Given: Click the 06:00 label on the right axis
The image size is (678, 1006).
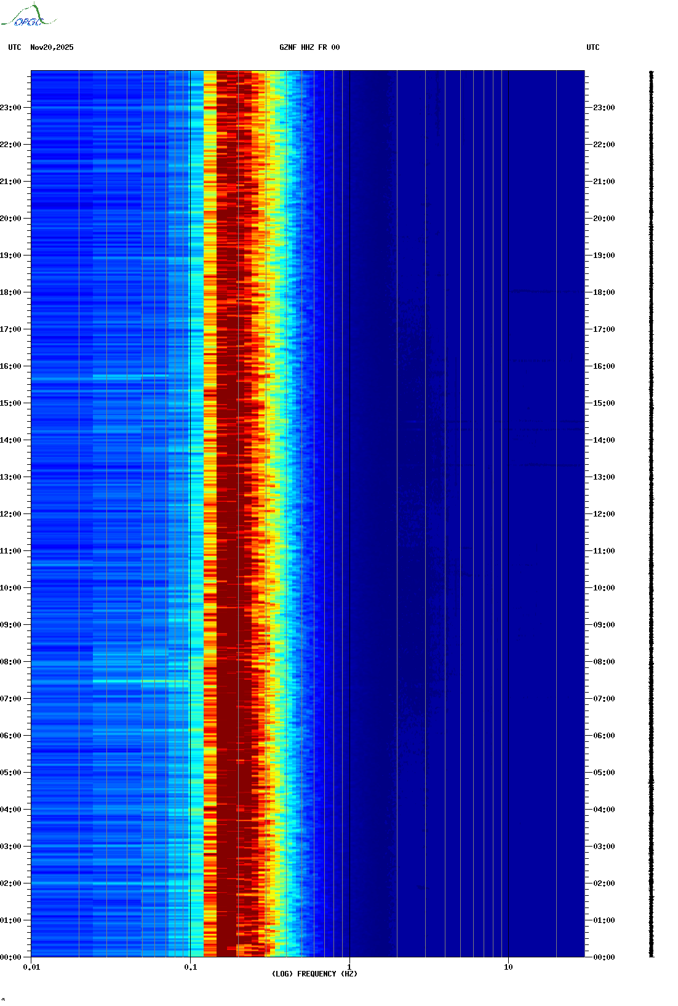Looking at the screenshot, I should click(604, 736).
